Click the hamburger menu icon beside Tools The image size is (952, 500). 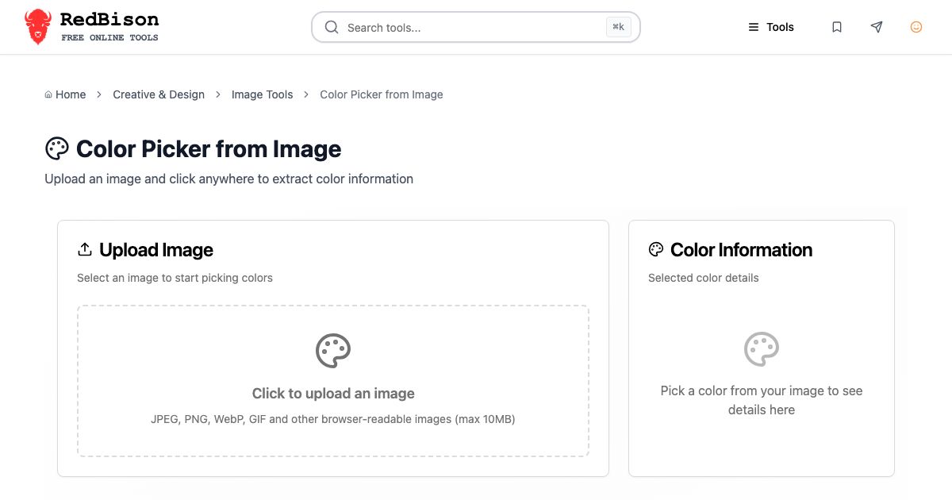[754, 27]
